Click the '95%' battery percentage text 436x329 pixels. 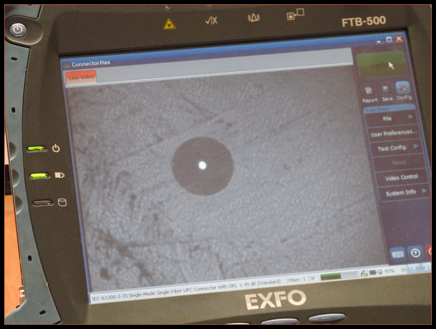click(x=389, y=271)
